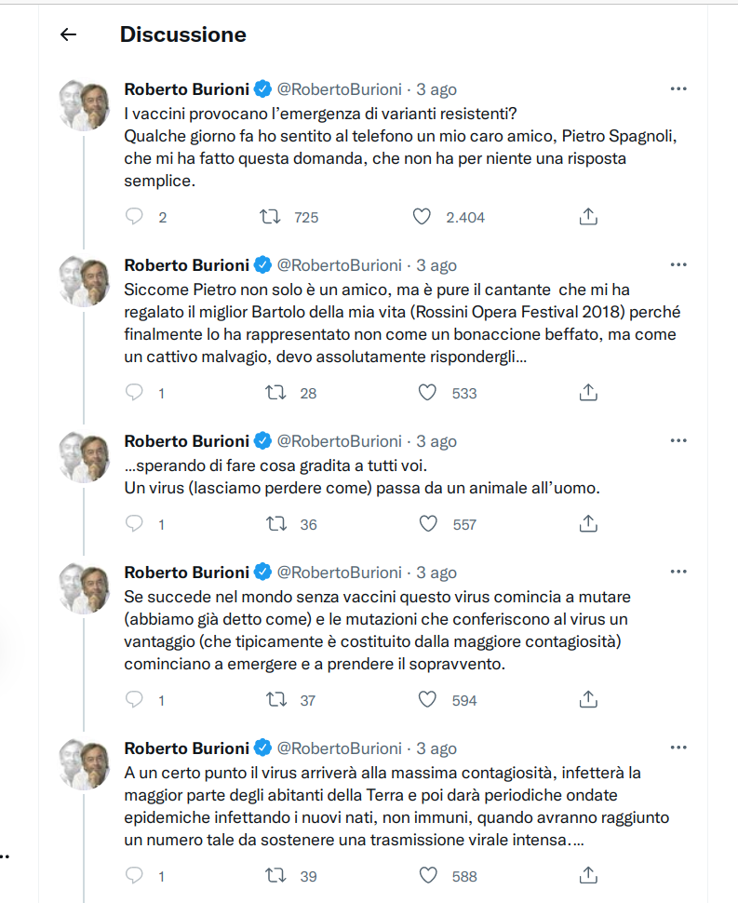Go back using the arrow beside Discussione
Screen dimensions: 738x903
(69, 34)
